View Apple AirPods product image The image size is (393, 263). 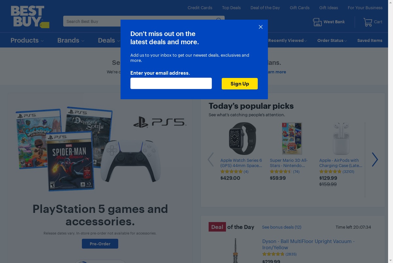[341, 139]
